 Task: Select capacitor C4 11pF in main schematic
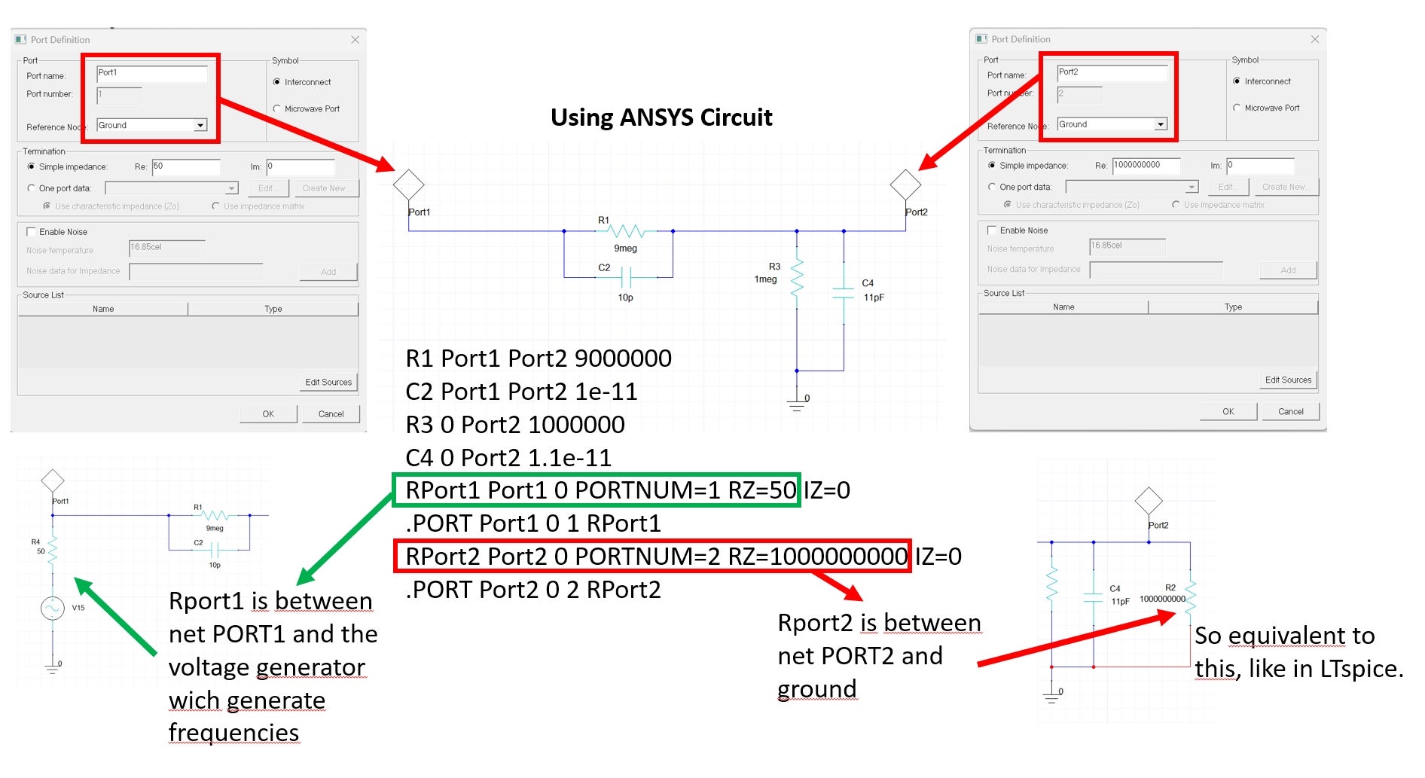[844, 292]
